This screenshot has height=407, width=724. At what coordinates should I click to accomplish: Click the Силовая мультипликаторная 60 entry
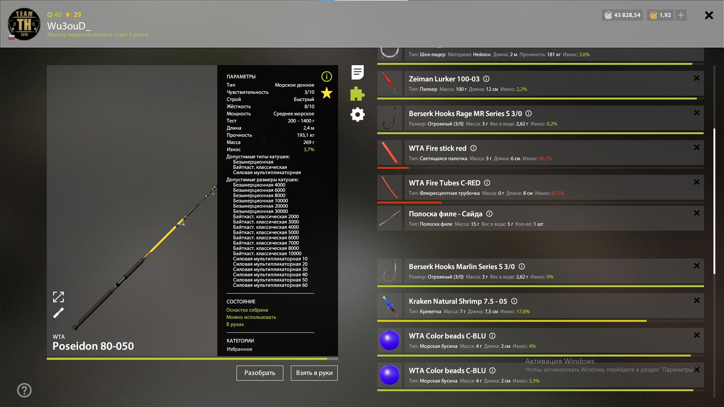[270, 285]
